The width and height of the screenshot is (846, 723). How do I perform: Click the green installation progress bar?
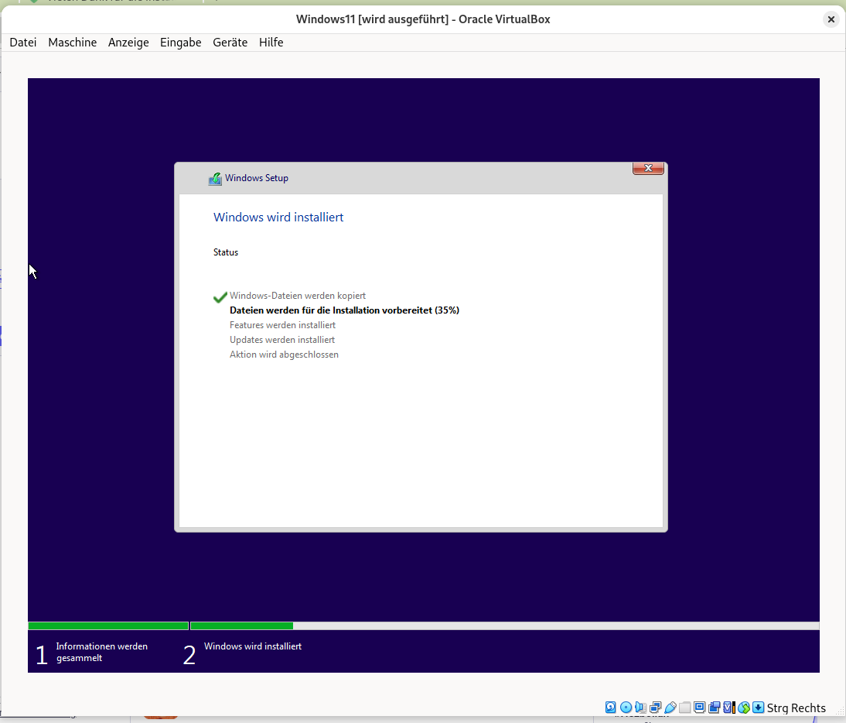[241, 625]
